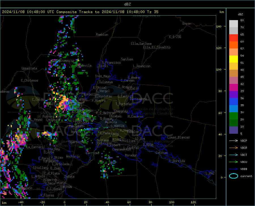The height and width of the screenshot is (206, 255).
Task: Click the 'Zapata' place label
Action: tap(69, 177)
